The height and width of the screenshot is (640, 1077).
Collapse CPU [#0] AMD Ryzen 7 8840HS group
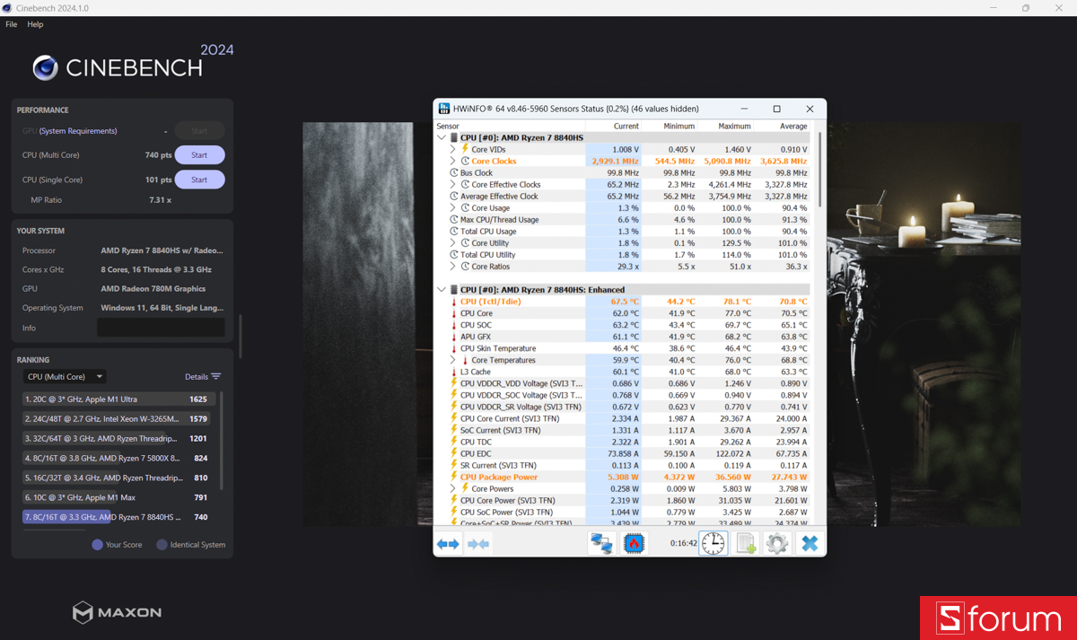click(442, 137)
